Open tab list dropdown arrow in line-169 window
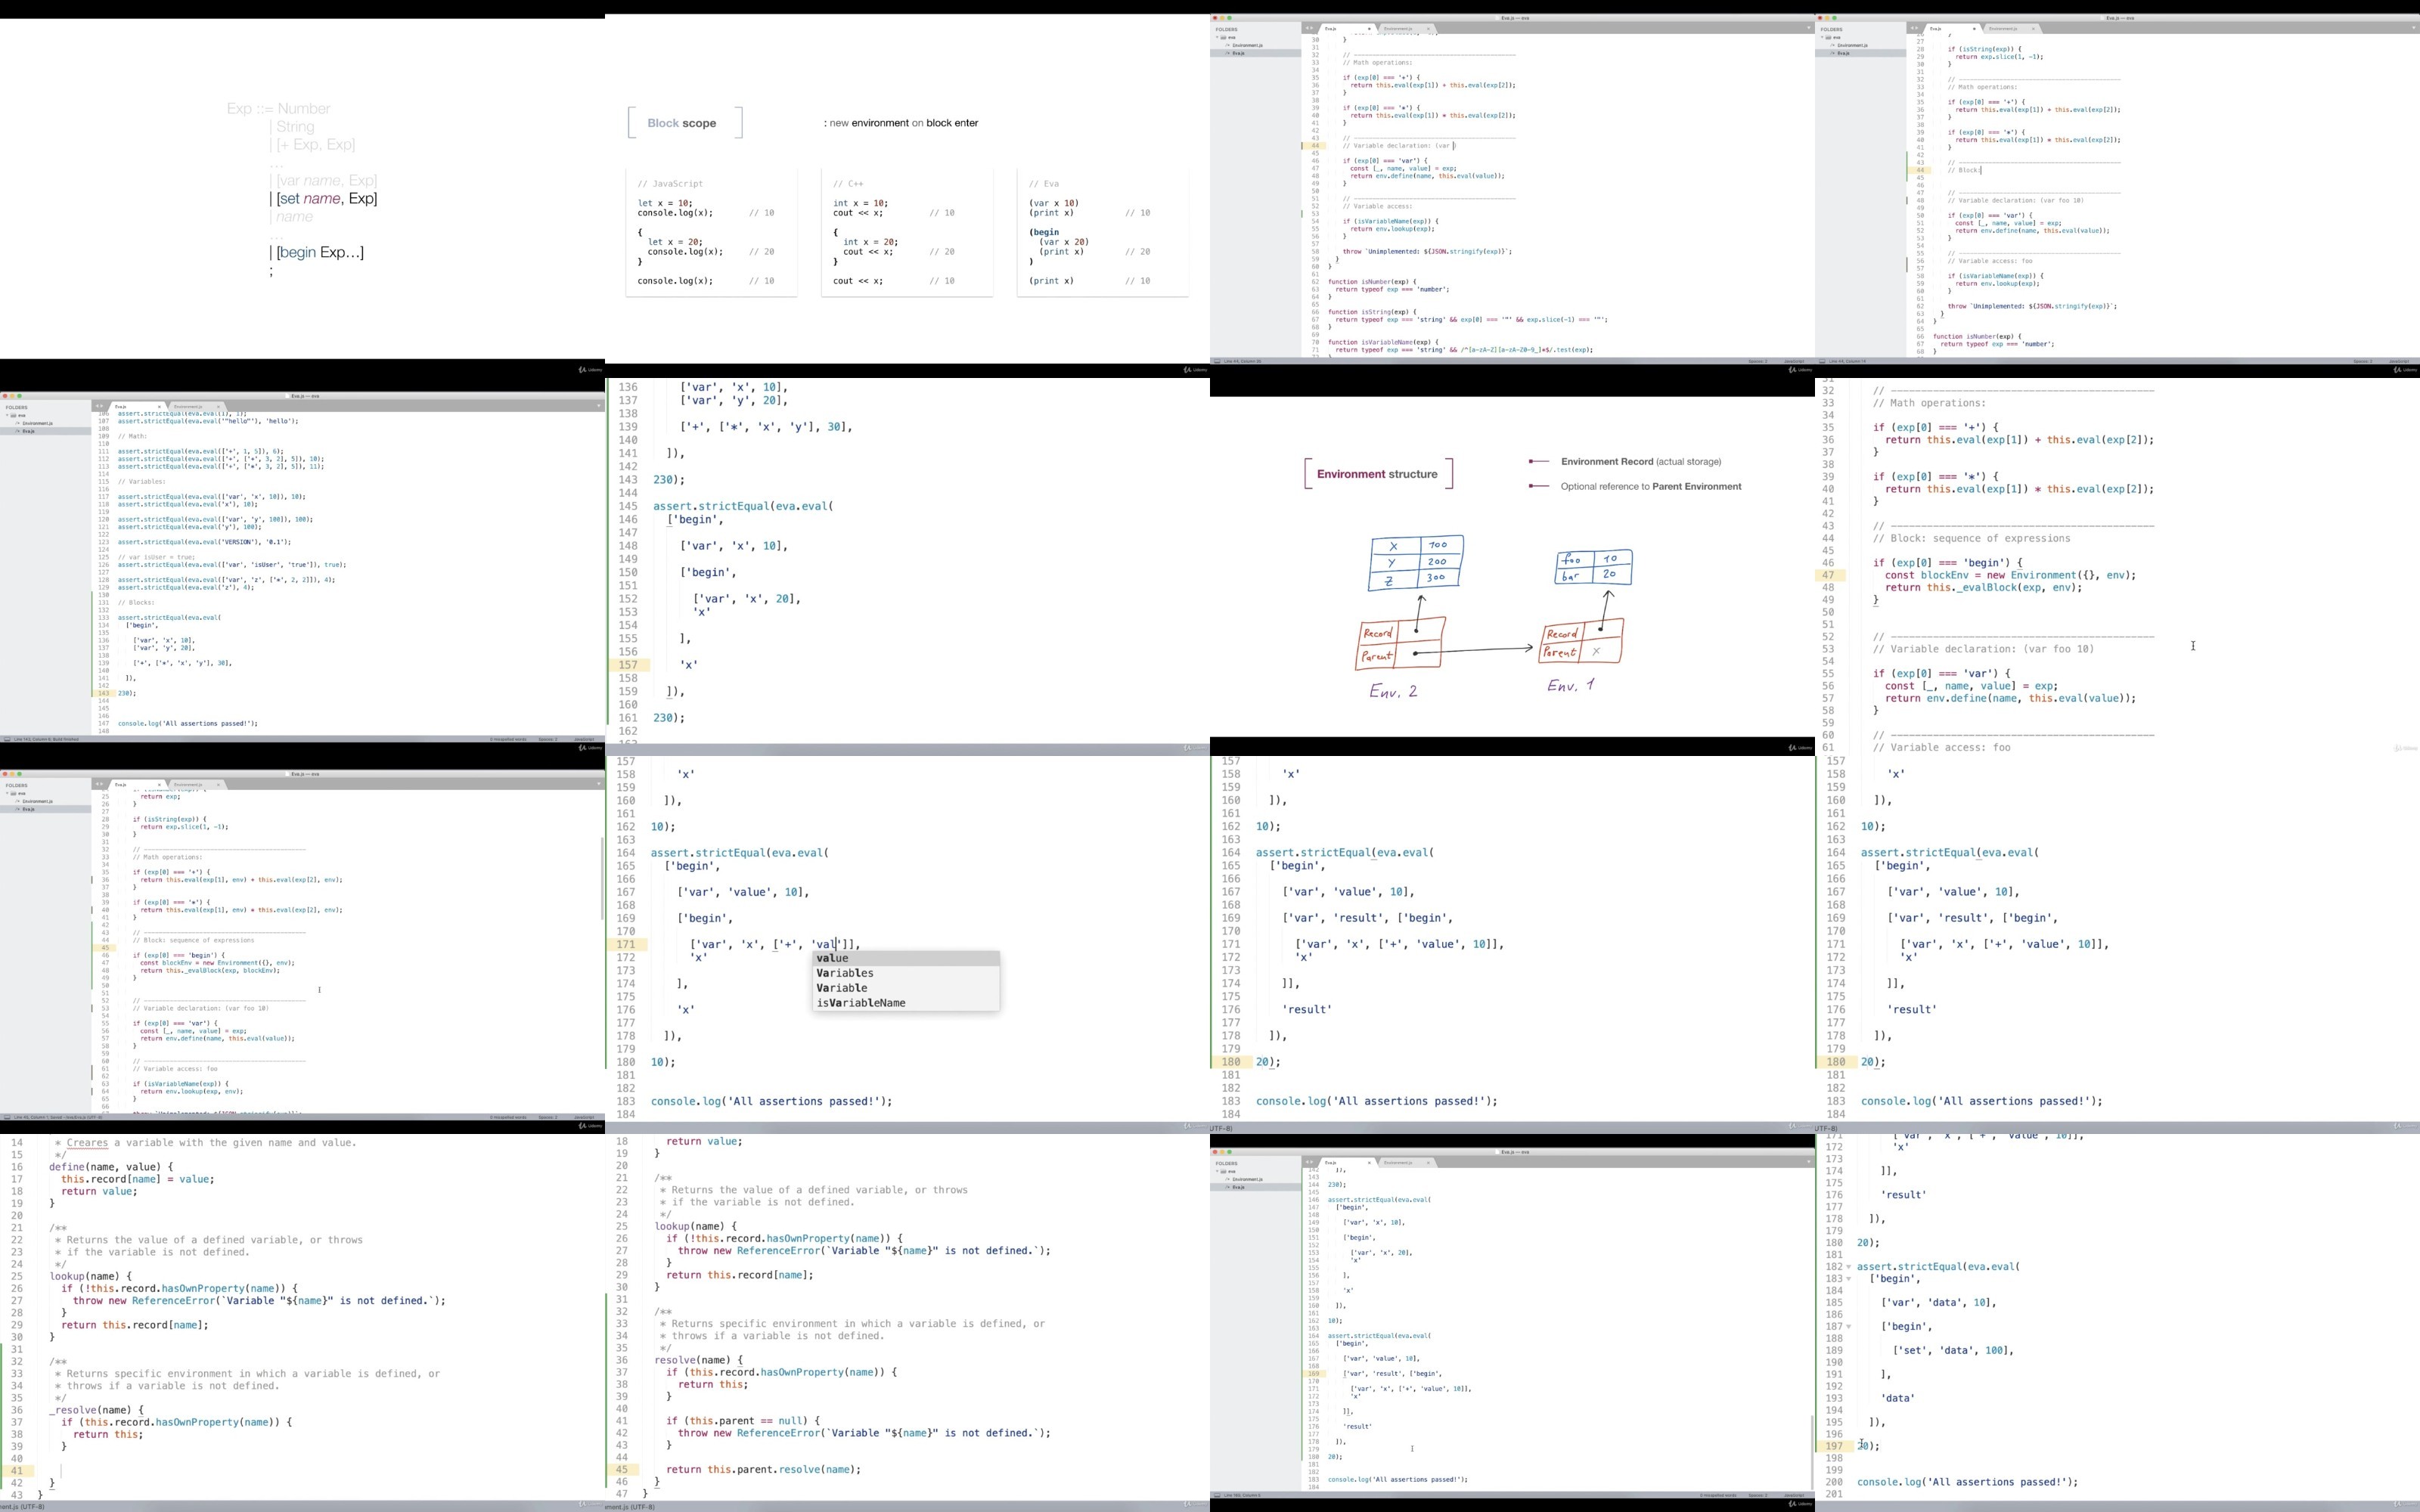The image size is (2420, 1512). [1808, 1162]
